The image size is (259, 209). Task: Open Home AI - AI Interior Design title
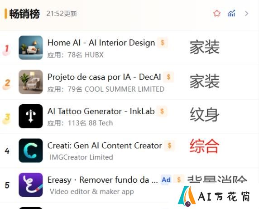pos(101,43)
